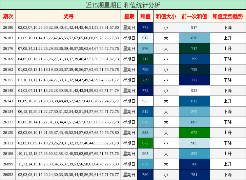Select the 和值走势趋势 column header
This screenshot has height=180, width=246.
coord(228,16)
